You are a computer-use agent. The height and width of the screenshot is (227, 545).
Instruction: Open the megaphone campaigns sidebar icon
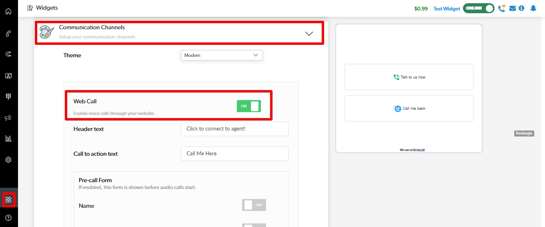pos(8,118)
